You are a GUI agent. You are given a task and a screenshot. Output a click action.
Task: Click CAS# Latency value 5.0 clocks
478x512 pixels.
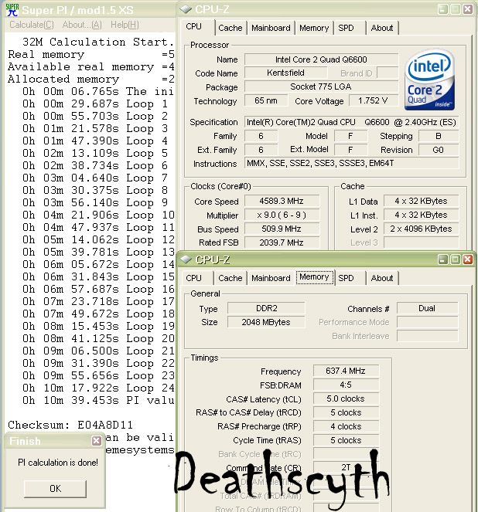[x=346, y=398]
